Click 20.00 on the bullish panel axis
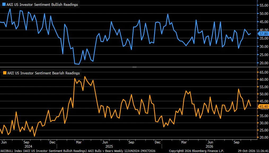269x153 pixels. click(264, 63)
